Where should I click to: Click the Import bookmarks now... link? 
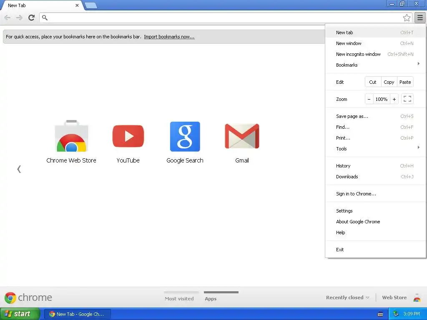[169, 37]
